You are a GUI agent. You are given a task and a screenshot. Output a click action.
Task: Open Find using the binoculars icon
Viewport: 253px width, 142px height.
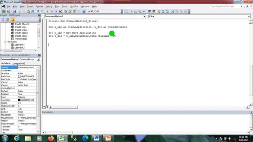(33, 11)
